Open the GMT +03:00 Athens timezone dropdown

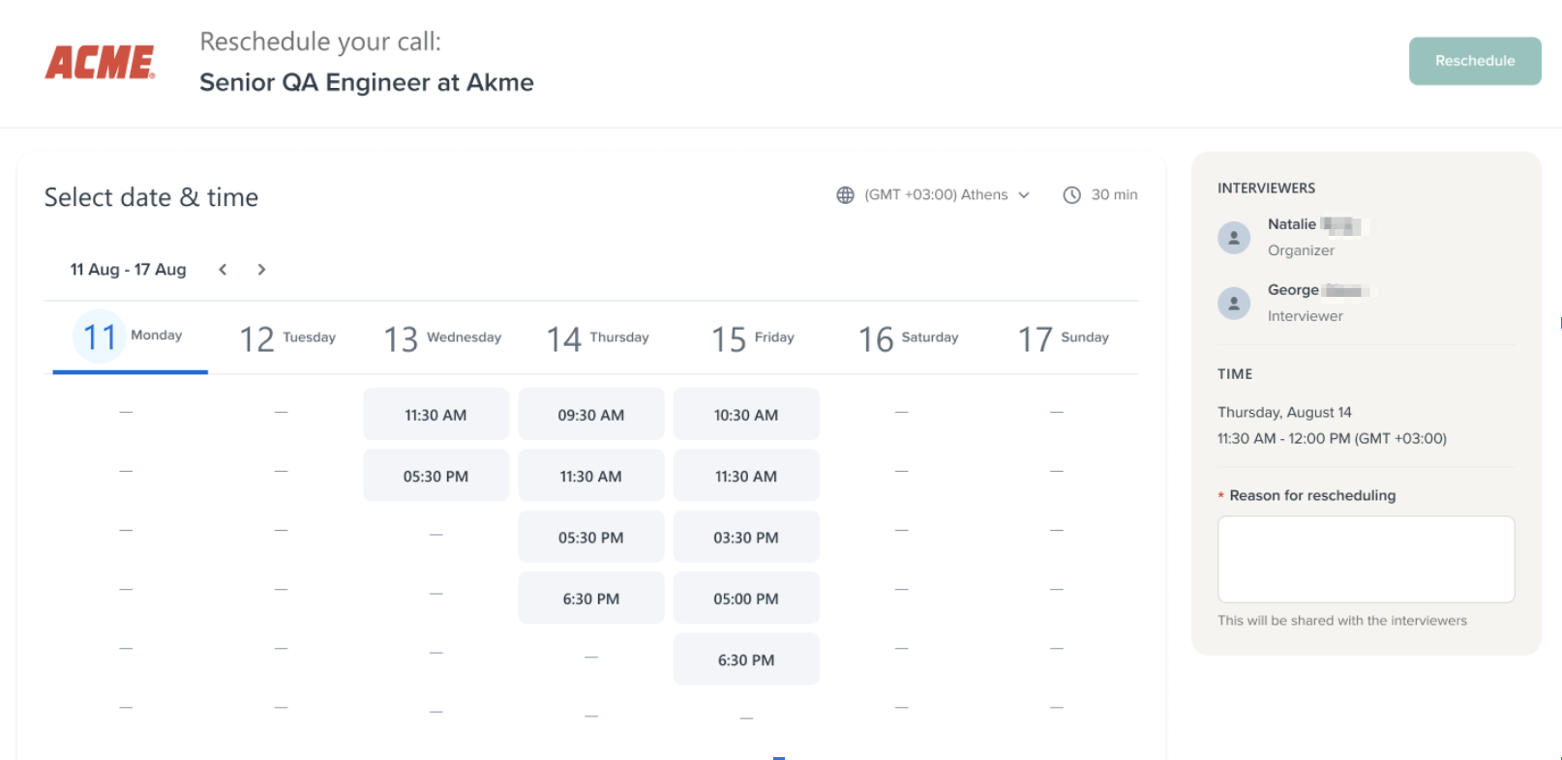[x=946, y=195]
